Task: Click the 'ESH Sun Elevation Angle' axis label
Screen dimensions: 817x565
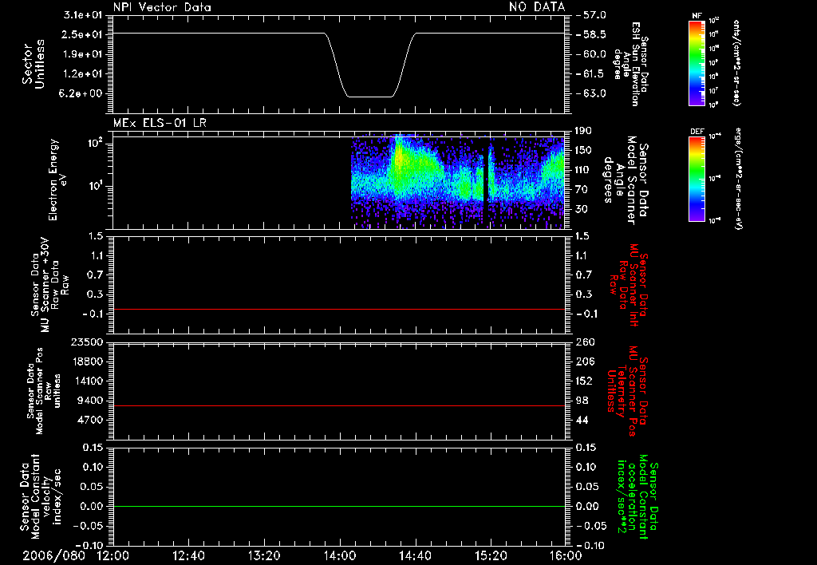Action: (632, 64)
